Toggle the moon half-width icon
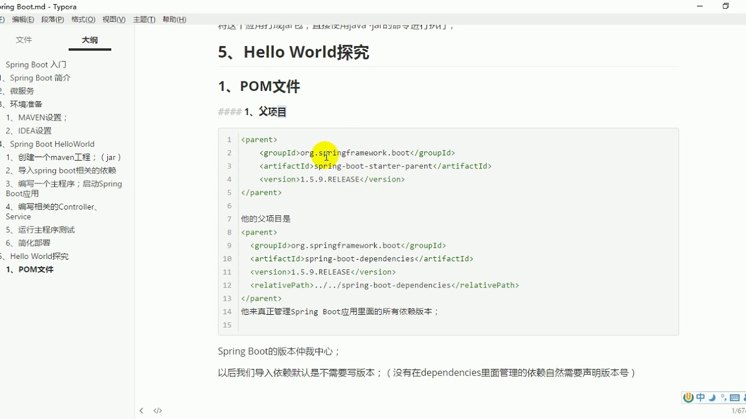The height and width of the screenshot is (419, 746). pos(712,397)
